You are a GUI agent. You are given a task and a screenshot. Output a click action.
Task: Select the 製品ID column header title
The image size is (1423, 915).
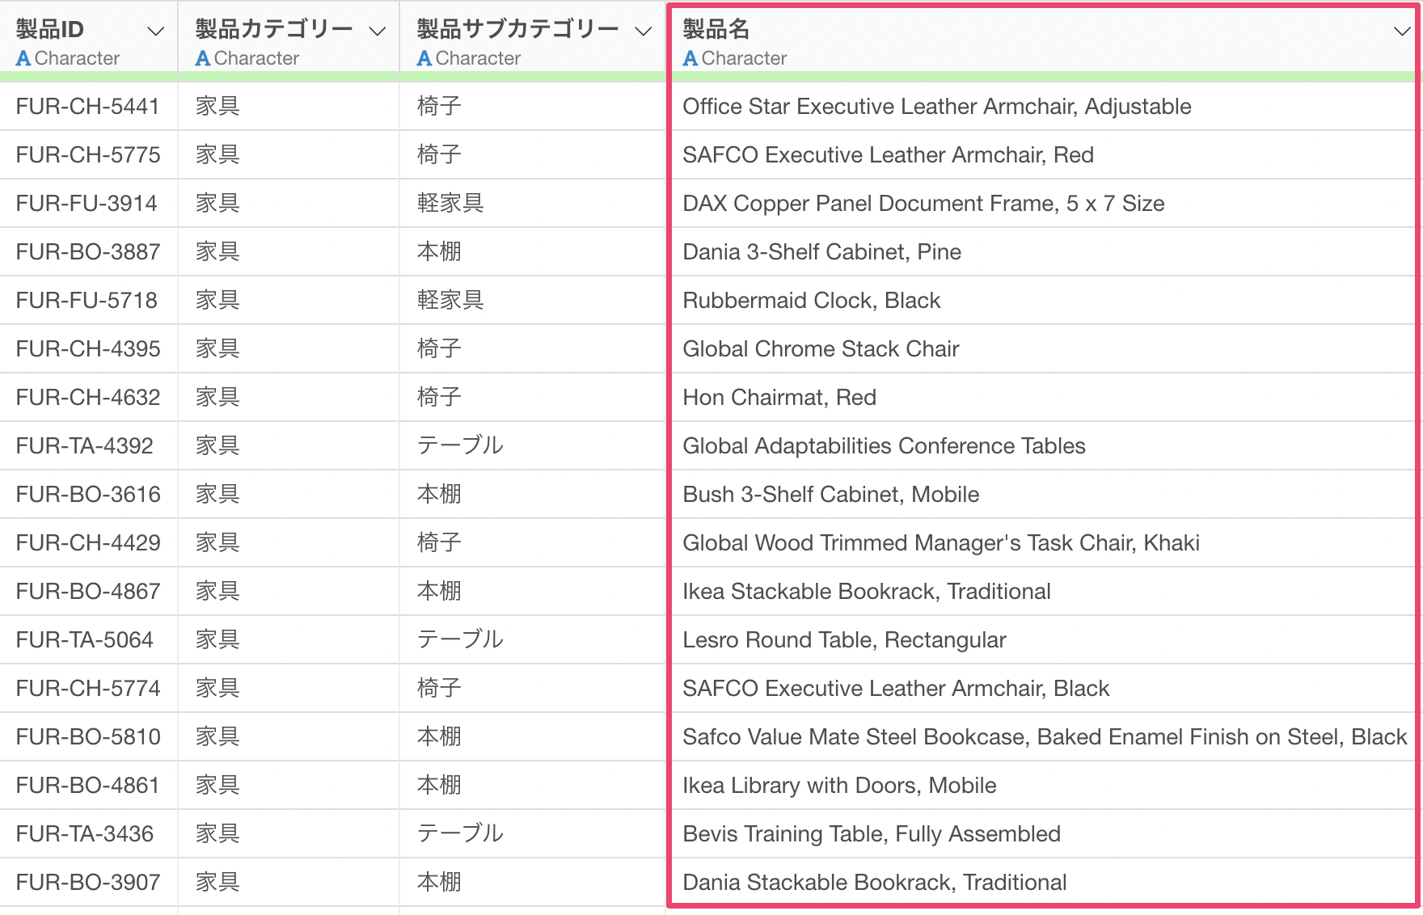click(50, 29)
